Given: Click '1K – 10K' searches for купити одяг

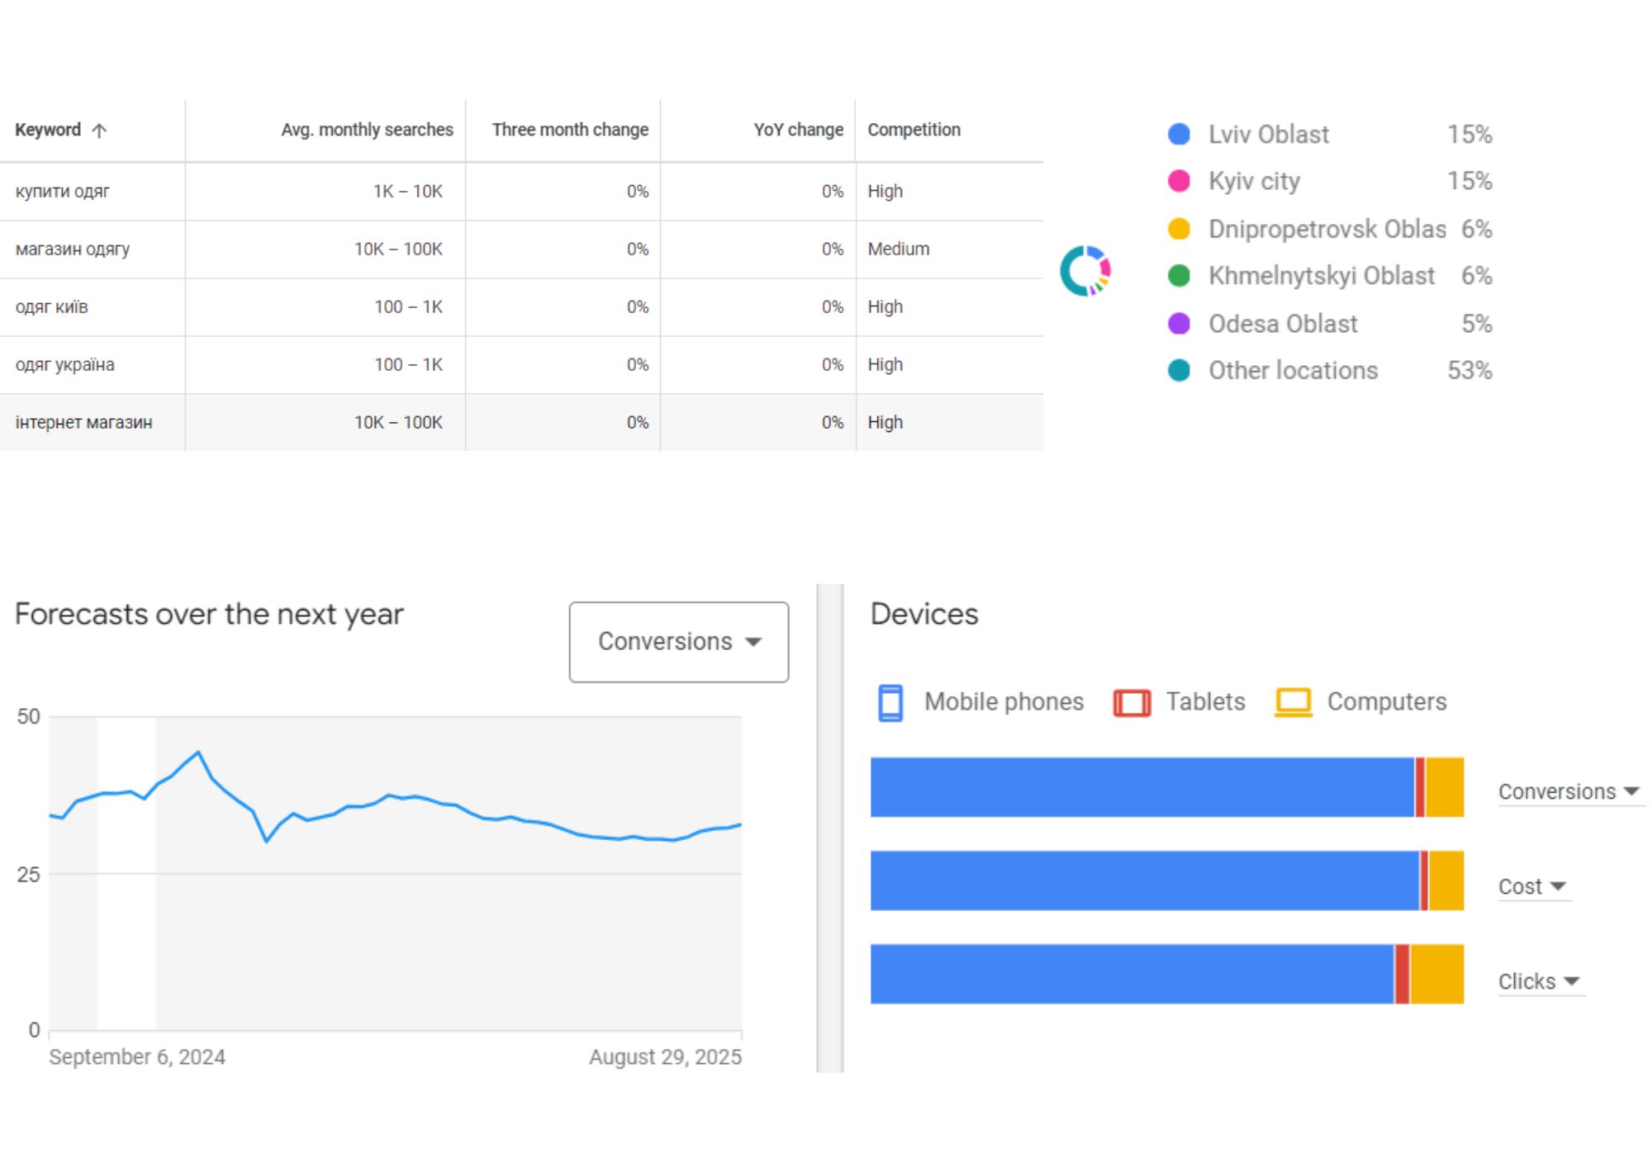Looking at the screenshot, I should point(408,192).
